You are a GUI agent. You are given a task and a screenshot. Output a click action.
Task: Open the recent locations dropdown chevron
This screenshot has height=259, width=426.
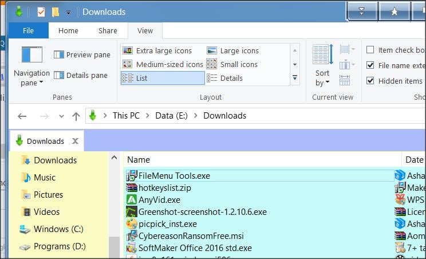coord(61,116)
